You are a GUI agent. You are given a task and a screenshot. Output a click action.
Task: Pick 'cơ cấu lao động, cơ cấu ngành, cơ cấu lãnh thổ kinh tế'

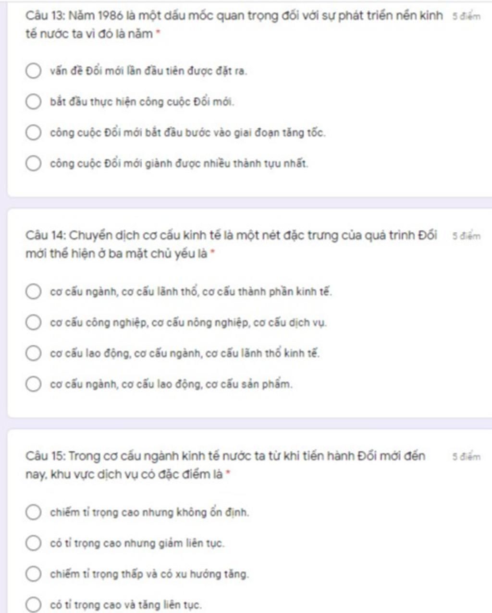pos(33,353)
